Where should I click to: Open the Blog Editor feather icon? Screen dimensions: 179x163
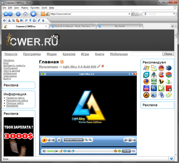[x=39, y=20]
